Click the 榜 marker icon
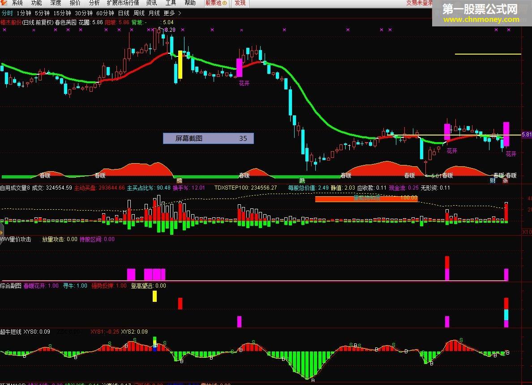The image size is (532, 385). pos(180,181)
